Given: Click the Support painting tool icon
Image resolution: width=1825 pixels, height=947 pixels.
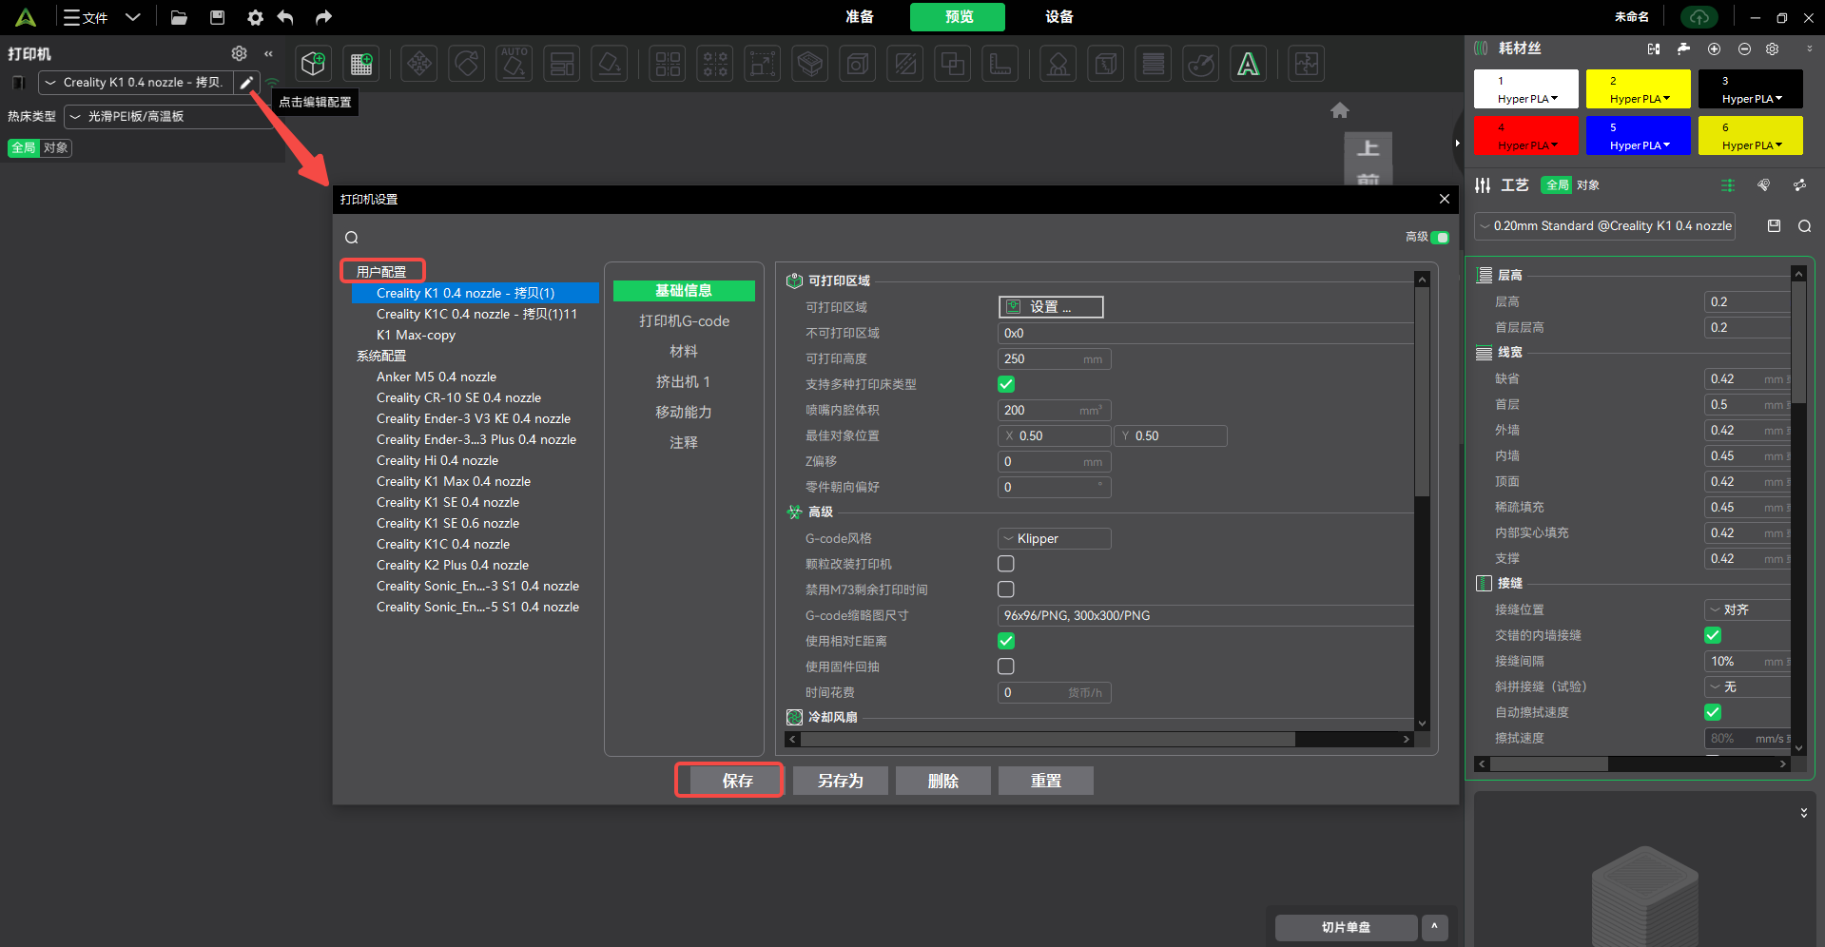Looking at the screenshot, I should pos(1058,64).
